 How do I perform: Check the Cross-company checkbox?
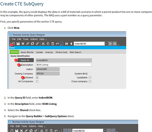pos(90,82)
